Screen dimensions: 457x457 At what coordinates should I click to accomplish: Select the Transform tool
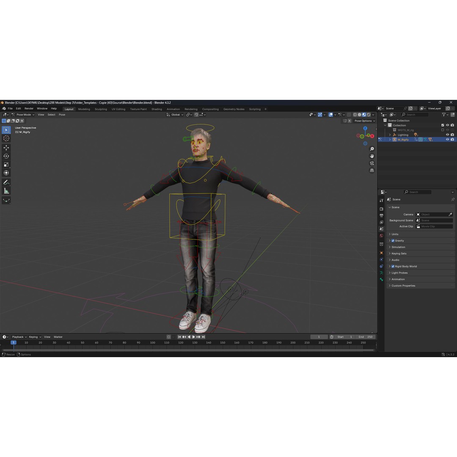coord(6,173)
